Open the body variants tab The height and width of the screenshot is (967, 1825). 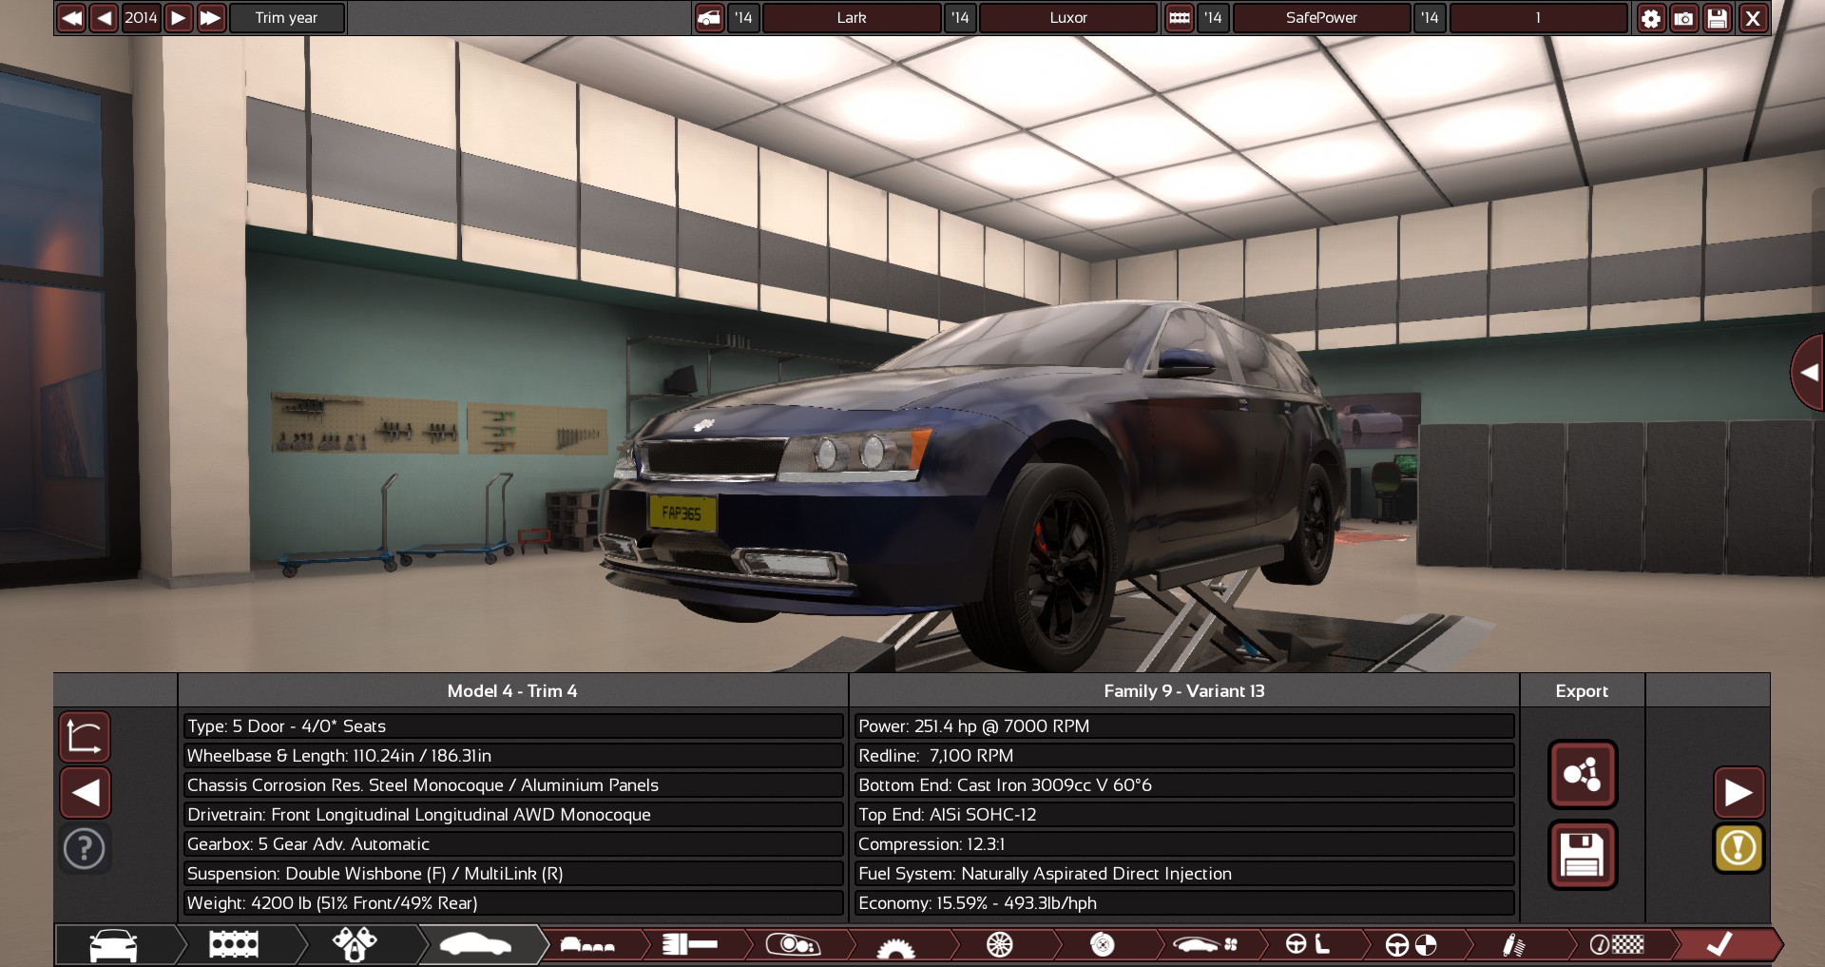(x=587, y=945)
